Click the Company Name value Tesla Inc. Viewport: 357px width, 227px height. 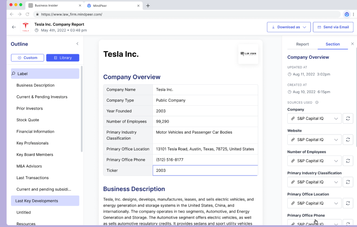(205, 90)
